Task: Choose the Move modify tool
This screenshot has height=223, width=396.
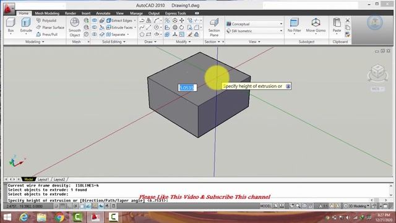Action: (x=181, y=20)
